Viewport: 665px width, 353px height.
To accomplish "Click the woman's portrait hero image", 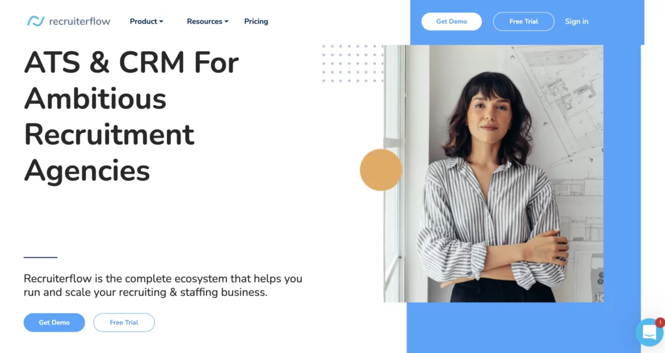I will [x=494, y=173].
